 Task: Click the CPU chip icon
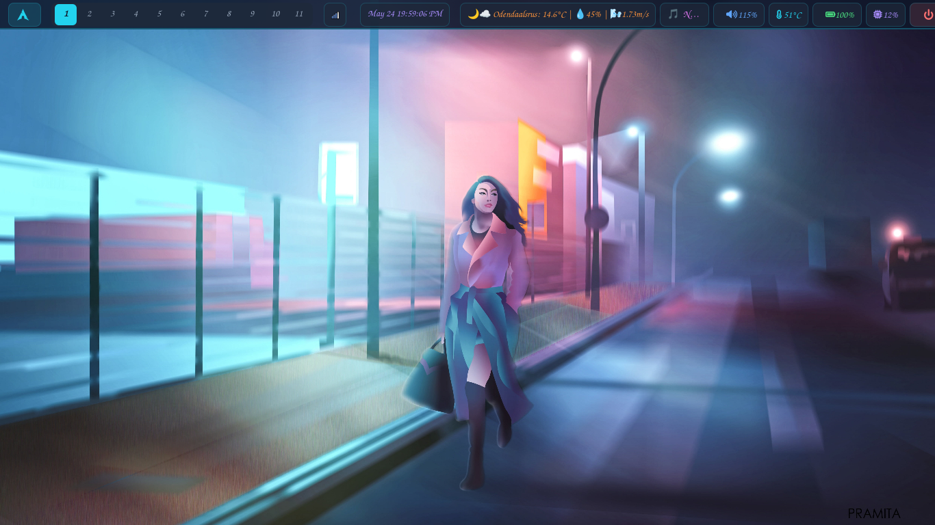point(878,14)
